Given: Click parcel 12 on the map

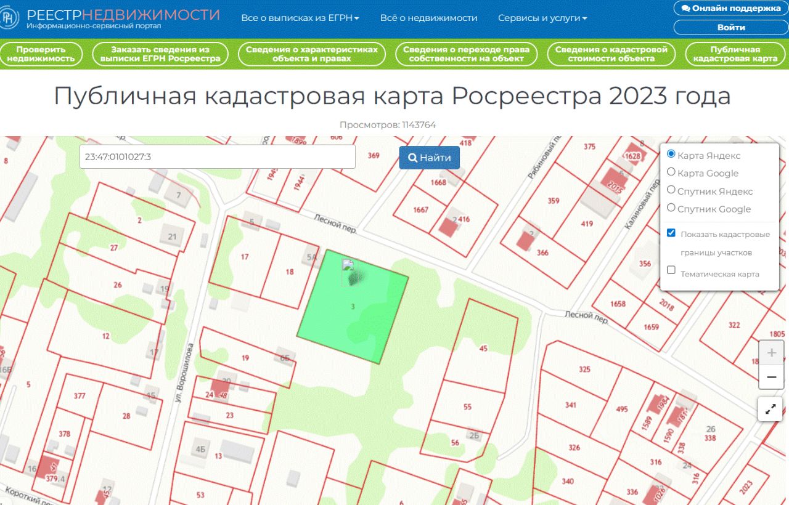Looking at the screenshot, I should 106,336.
